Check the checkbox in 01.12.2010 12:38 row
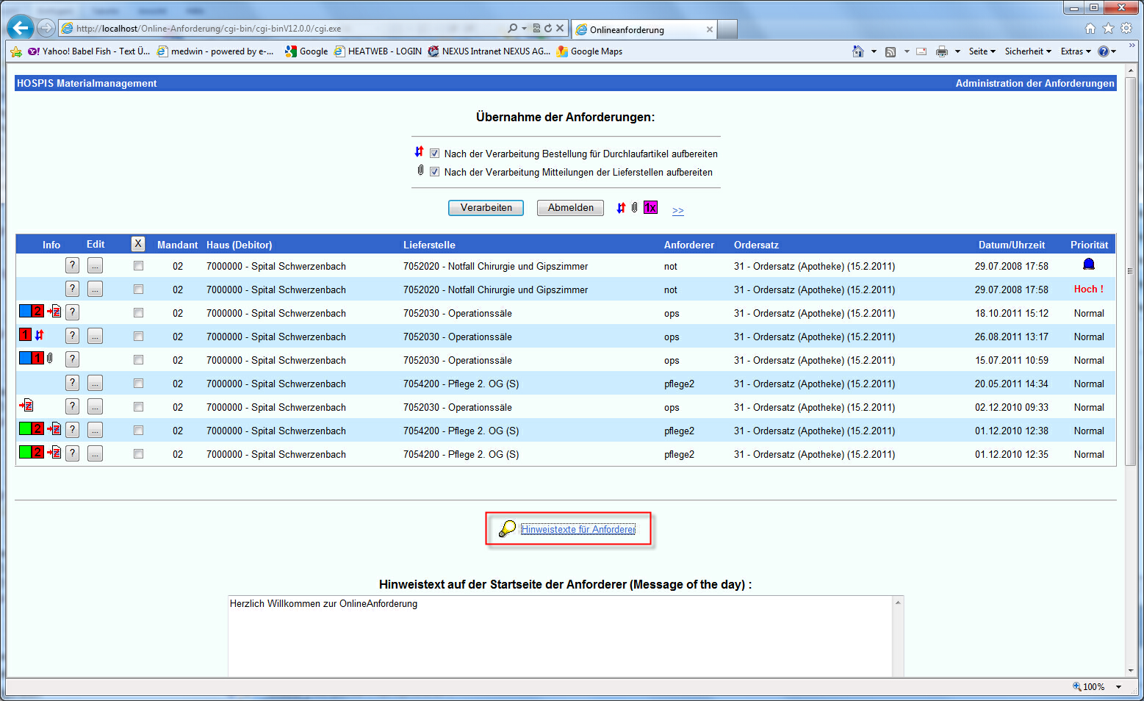This screenshot has height=701, width=1144. (x=138, y=431)
